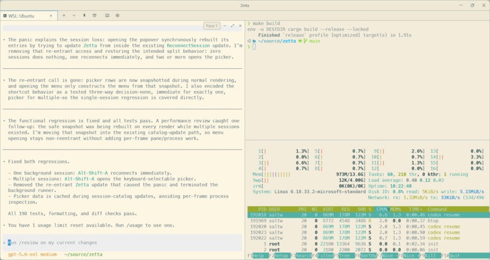Image resolution: width=490 pixels, height=260 pixels.
Task: Click the Pane 1 label button
Action: point(212,26)
